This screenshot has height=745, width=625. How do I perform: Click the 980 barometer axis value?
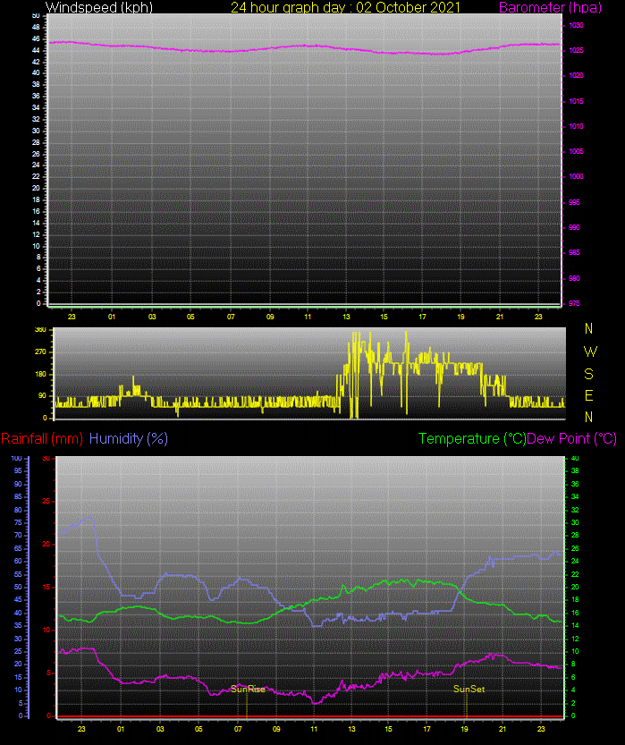574,278
